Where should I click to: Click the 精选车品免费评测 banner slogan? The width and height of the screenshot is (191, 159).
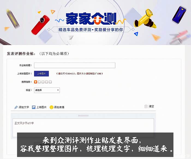tap(75, 30)
